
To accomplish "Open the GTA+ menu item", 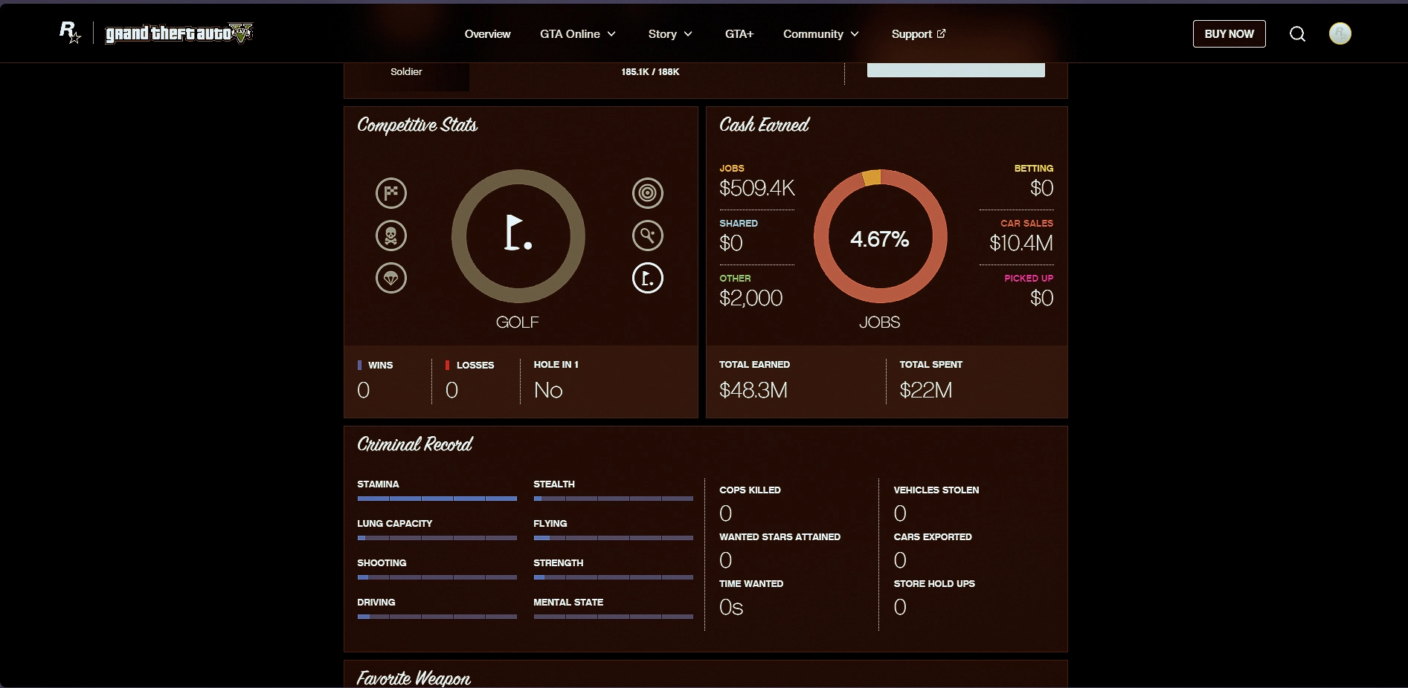I will (x=739, y=34).
